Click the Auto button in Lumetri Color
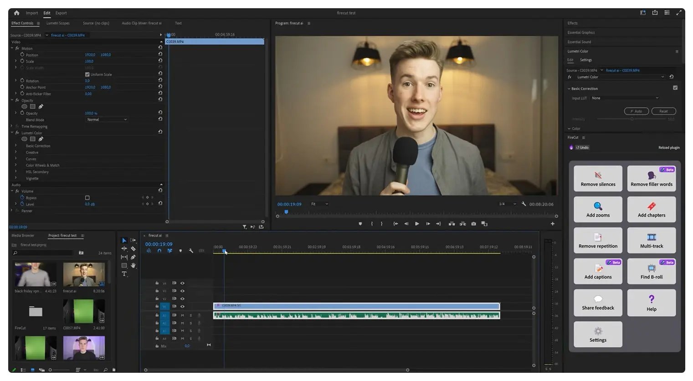 point(637,111)
